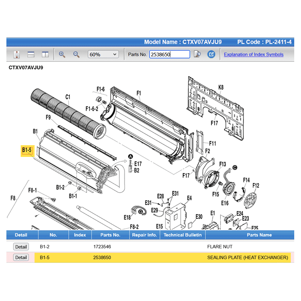Click the Repair Info. column header
The image size is (301, 301).
[144, 235]
